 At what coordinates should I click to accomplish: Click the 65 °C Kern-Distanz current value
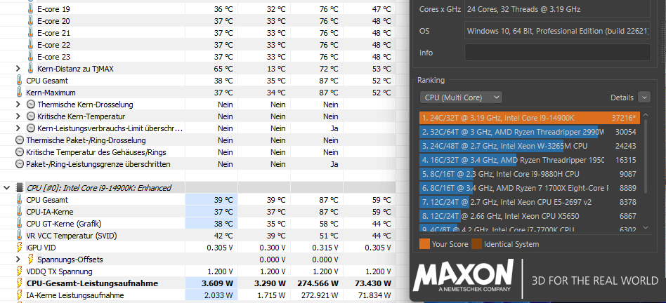pyautogui.click(x=223, y=69)
